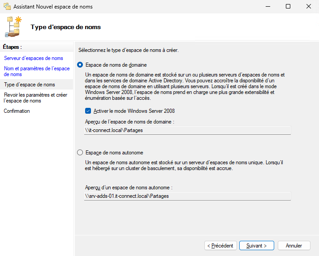Select the 'Type d'espace de noms' step in the sidebar
Viewport: 319px width, 256px height.
click(30, 85)
